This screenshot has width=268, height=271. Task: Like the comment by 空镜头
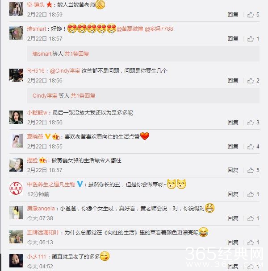[x=251, y=15]
